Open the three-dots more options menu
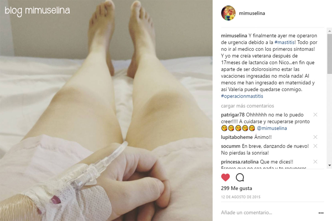The height and width of the screenshot is (221, 332). [321, 213]
